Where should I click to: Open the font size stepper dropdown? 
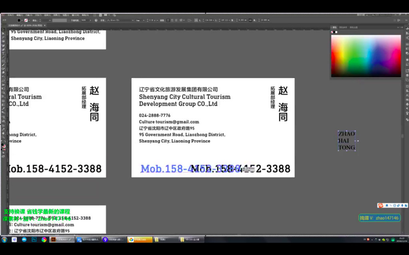[157, 20]
